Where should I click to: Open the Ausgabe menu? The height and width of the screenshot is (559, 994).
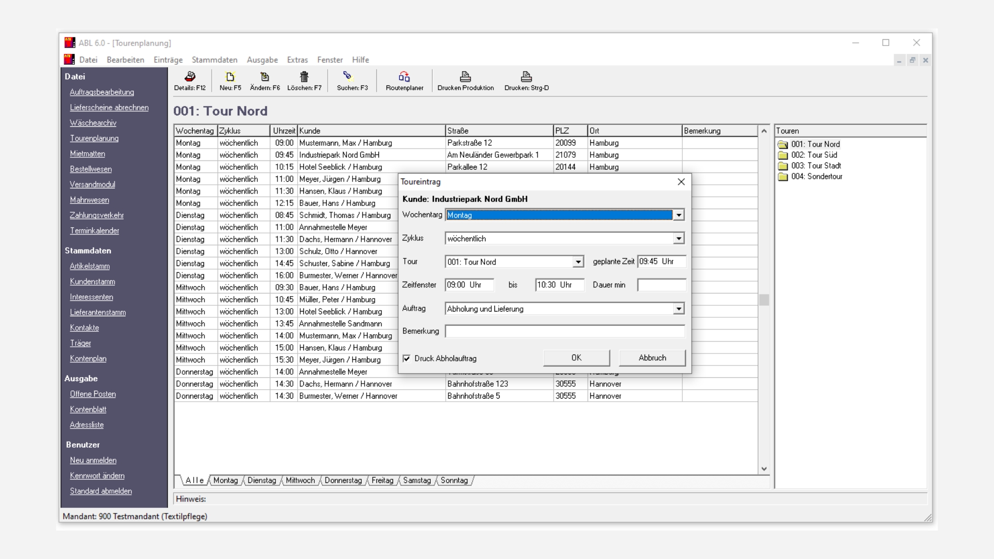pyautogui.click(x=262, y=60)
